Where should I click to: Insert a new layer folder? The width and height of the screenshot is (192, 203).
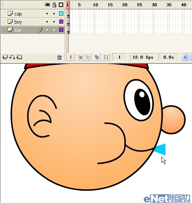point(19,57)
